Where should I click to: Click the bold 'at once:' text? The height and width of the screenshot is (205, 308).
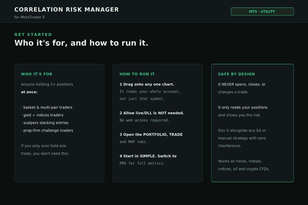(x=29, y=92)
